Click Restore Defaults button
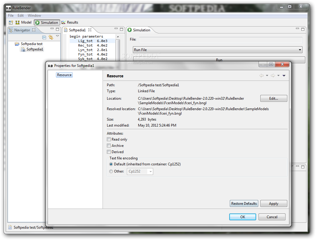Viewport: 316px width, 240px height. coord(244,203)
